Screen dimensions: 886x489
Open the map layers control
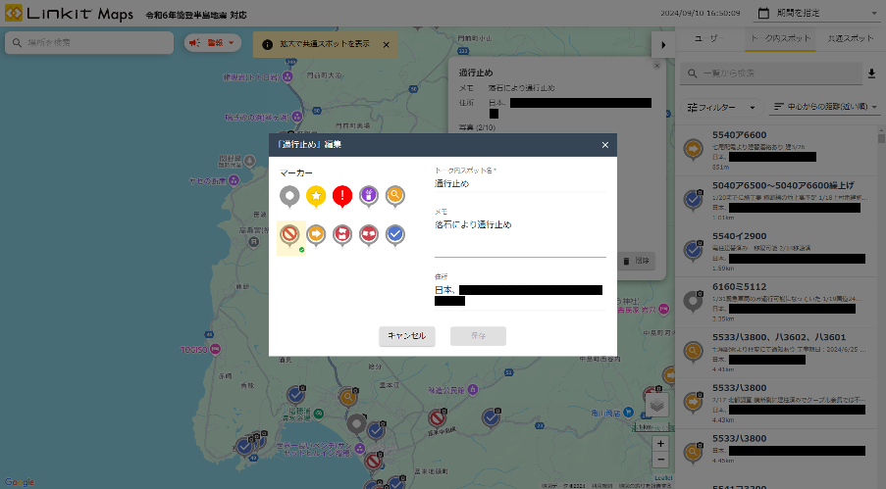(656, 405)
